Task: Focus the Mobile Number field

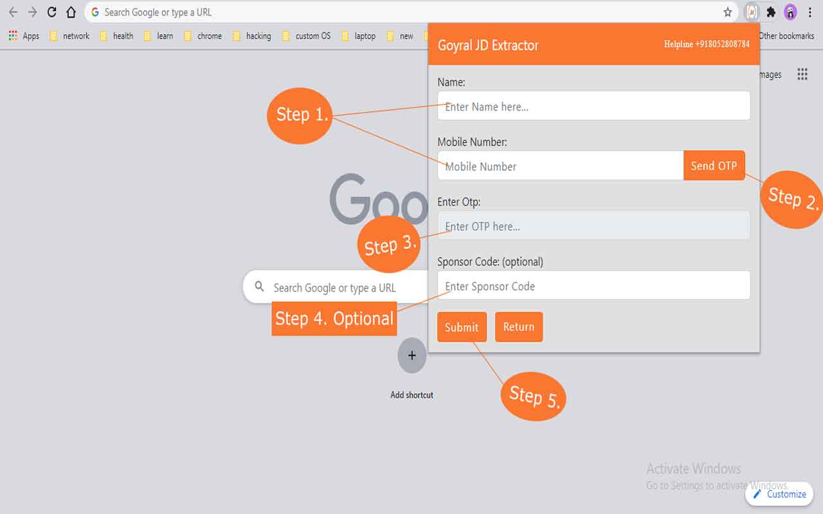Action: pos(561,166)
